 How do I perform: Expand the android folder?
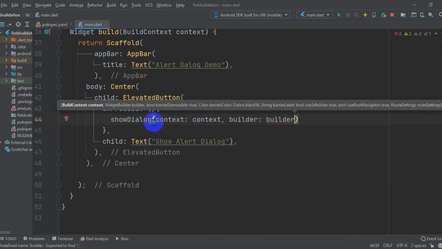click(x=6, y=53)
